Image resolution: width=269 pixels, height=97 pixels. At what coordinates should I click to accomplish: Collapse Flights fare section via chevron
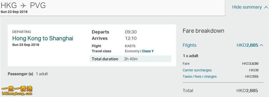[x=262, y=45]
